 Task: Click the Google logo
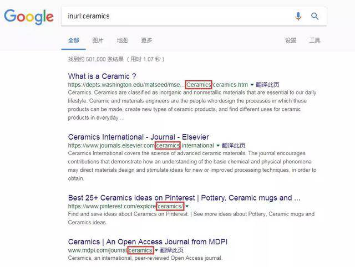click(x=29, y=17)
